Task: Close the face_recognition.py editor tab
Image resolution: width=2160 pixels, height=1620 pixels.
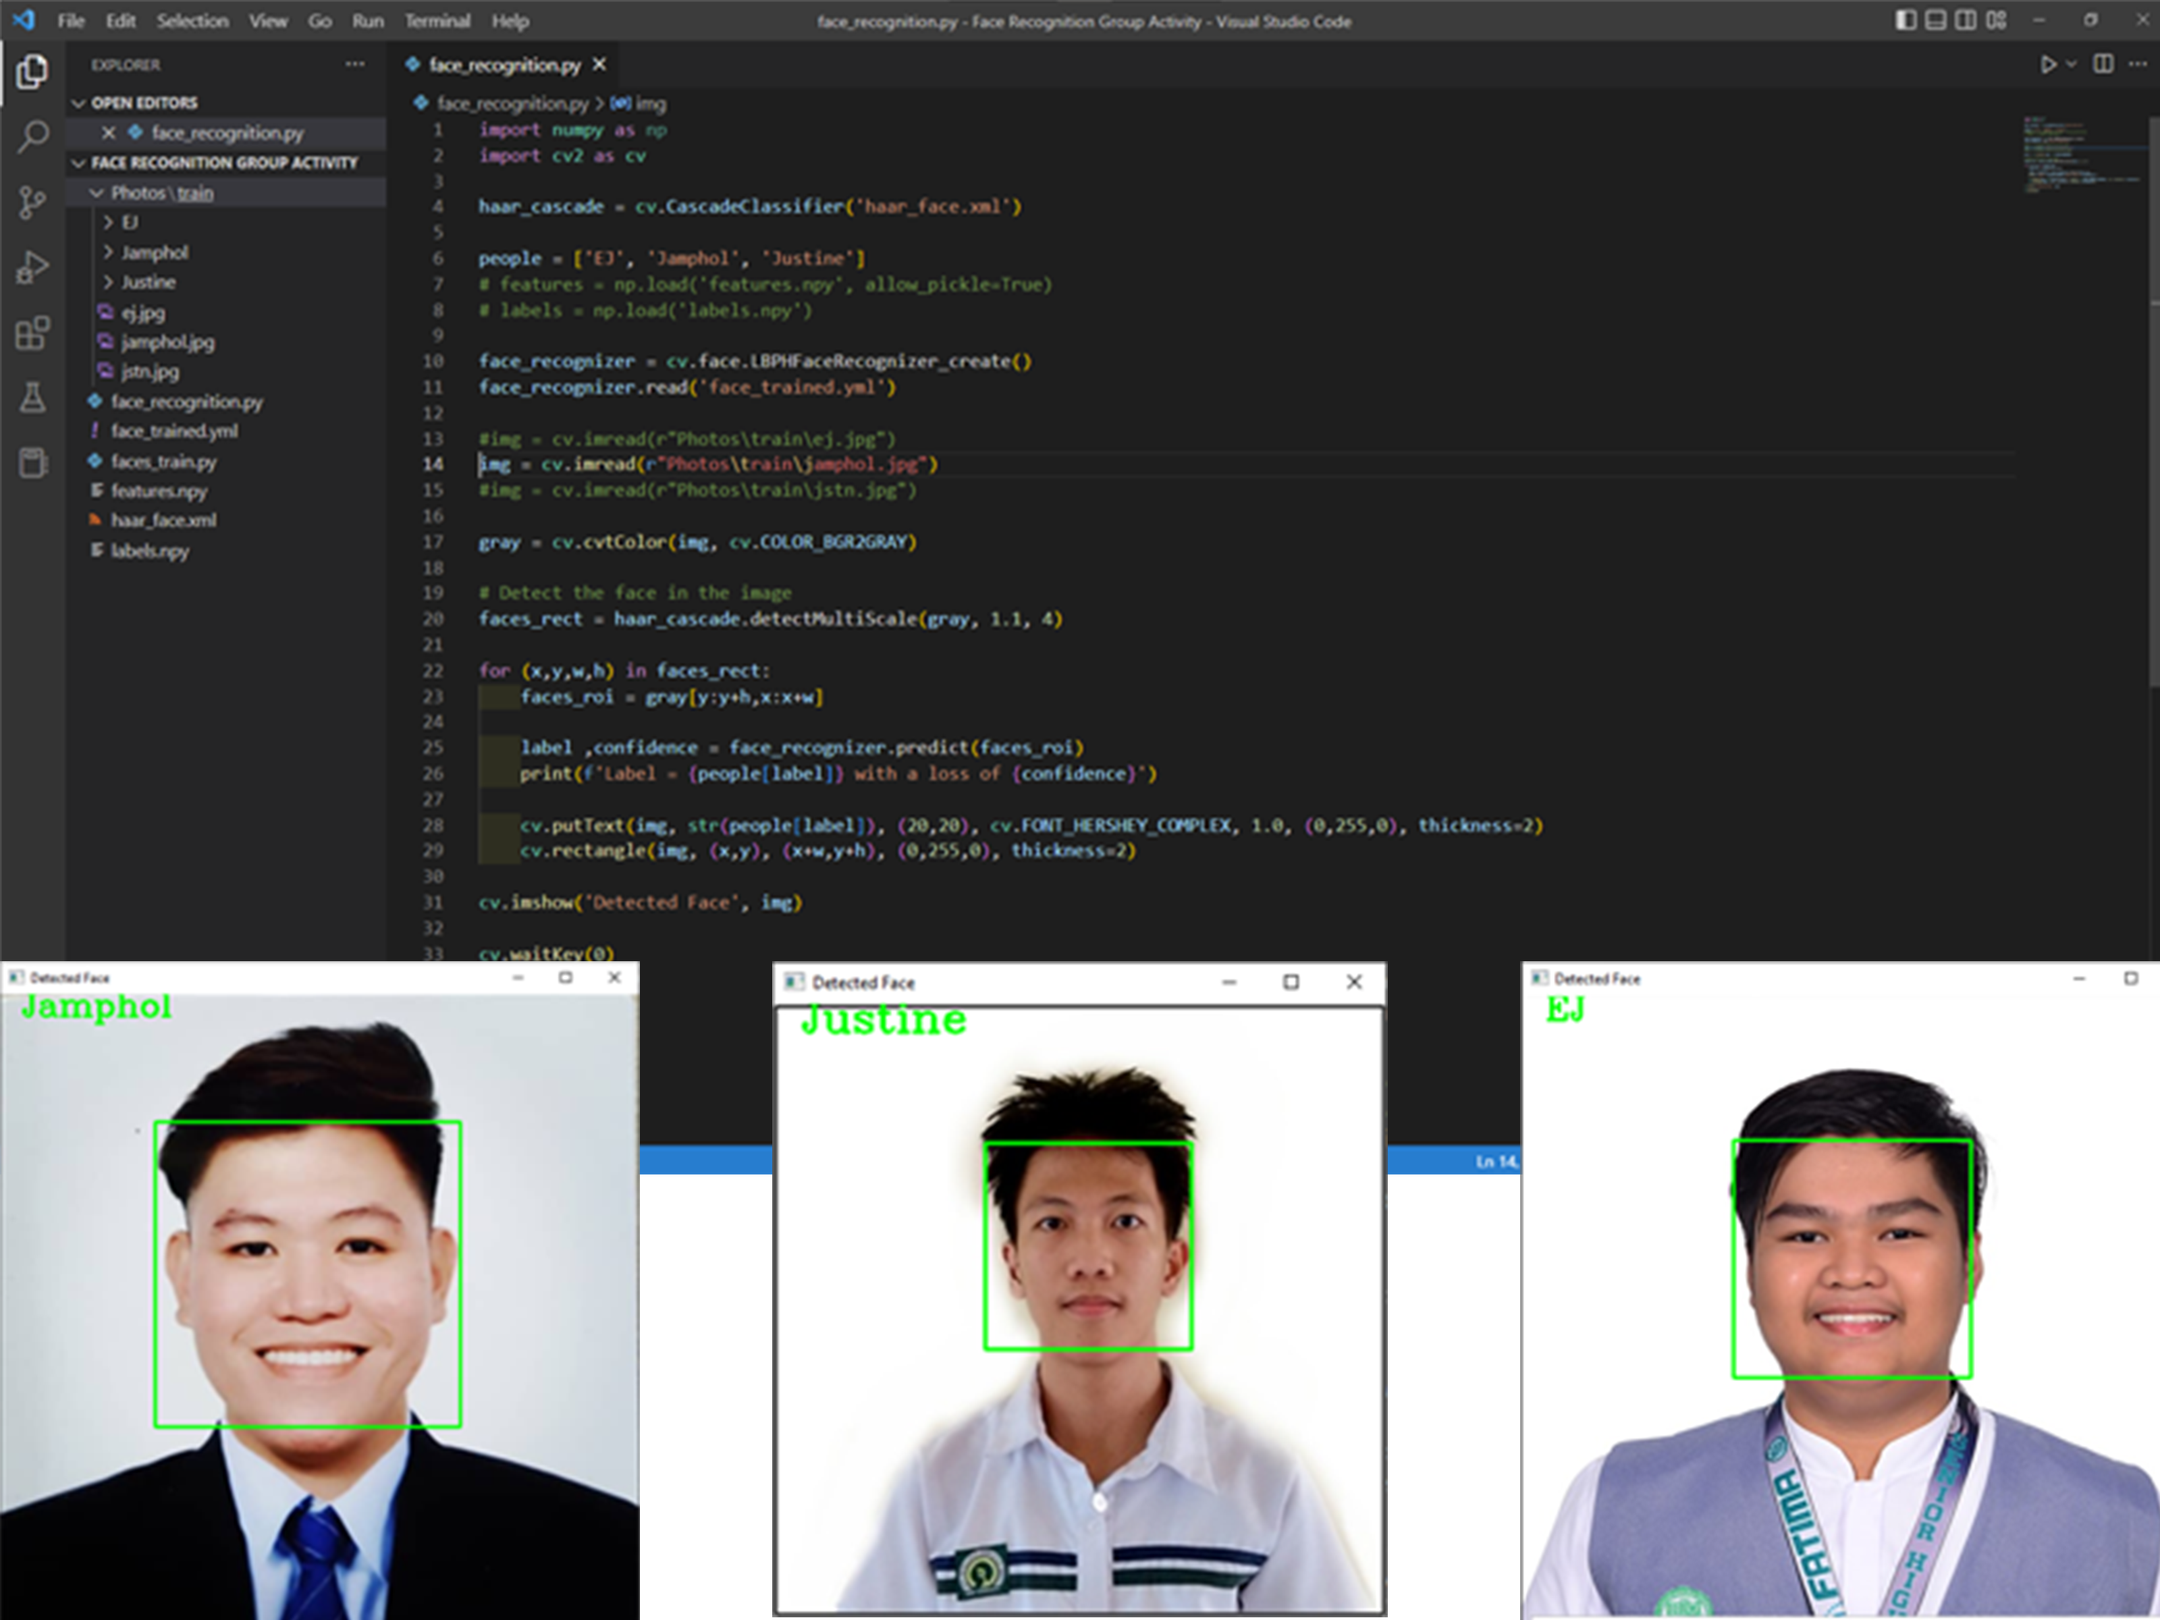Action: coord(599,64)
